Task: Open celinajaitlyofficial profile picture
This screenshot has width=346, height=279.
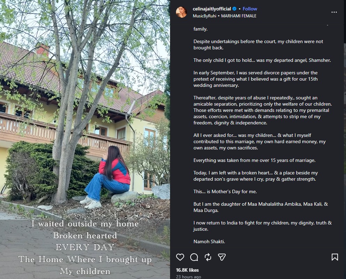Action: [x=182, y=12]
